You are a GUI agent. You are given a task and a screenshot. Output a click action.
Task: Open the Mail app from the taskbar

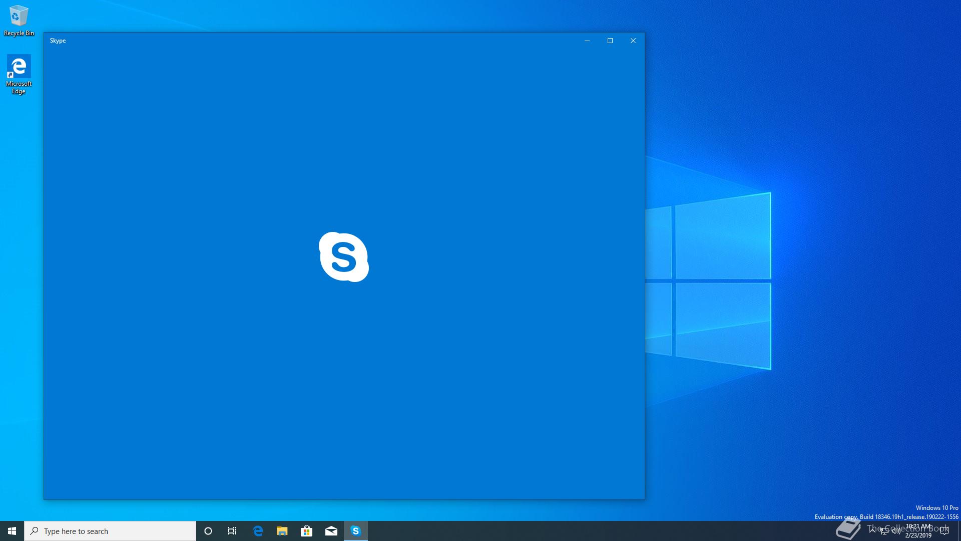pos(331,531)
